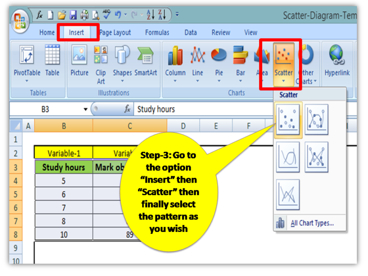Click the Variable-1 cell

[64, 153]
